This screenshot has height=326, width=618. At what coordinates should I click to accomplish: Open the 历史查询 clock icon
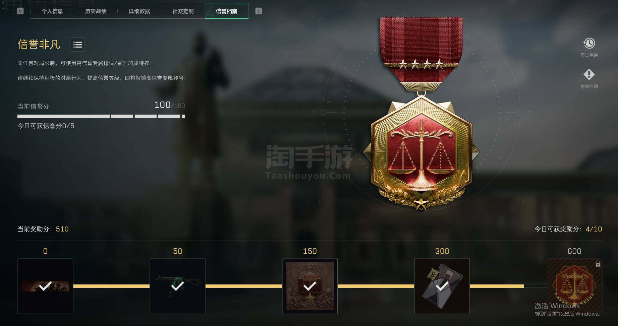[589, 43]
